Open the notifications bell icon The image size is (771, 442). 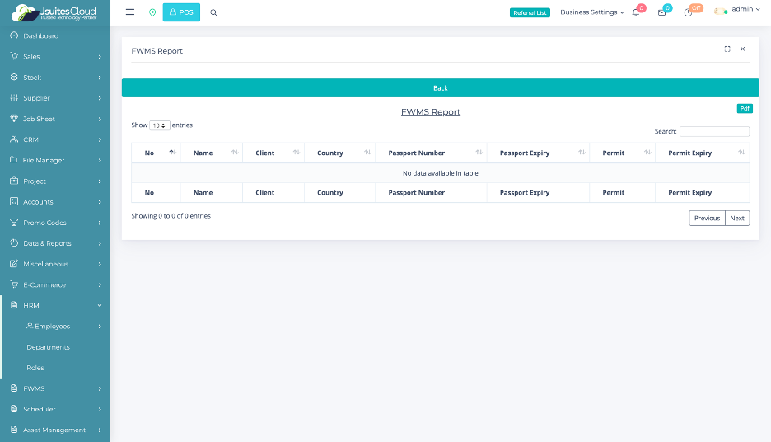pyautogui.click(x=636, y=12)
